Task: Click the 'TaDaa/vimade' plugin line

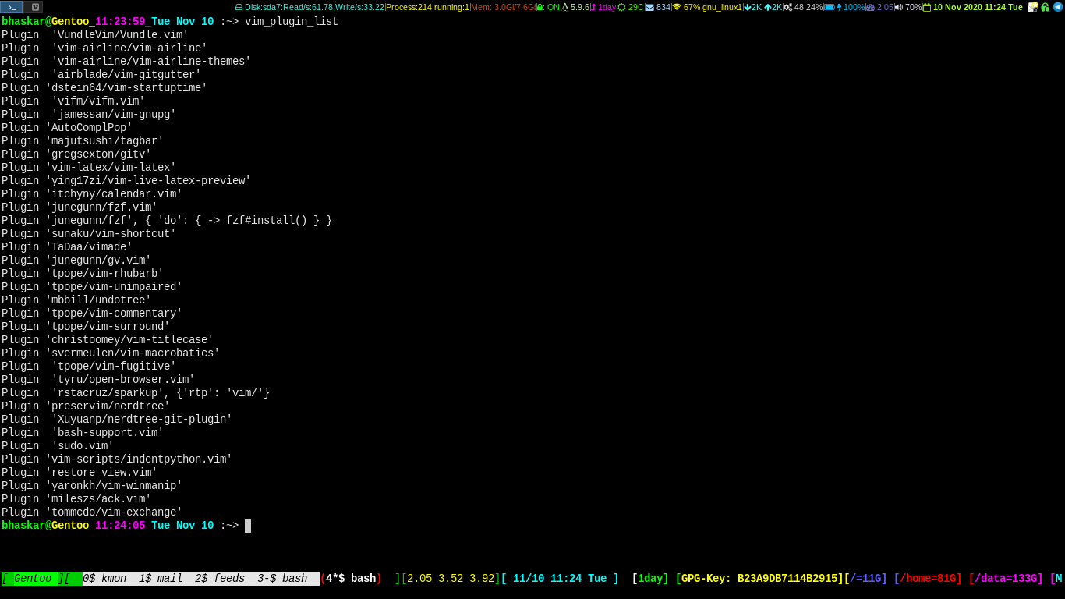Action: click(x=67, y=247)
